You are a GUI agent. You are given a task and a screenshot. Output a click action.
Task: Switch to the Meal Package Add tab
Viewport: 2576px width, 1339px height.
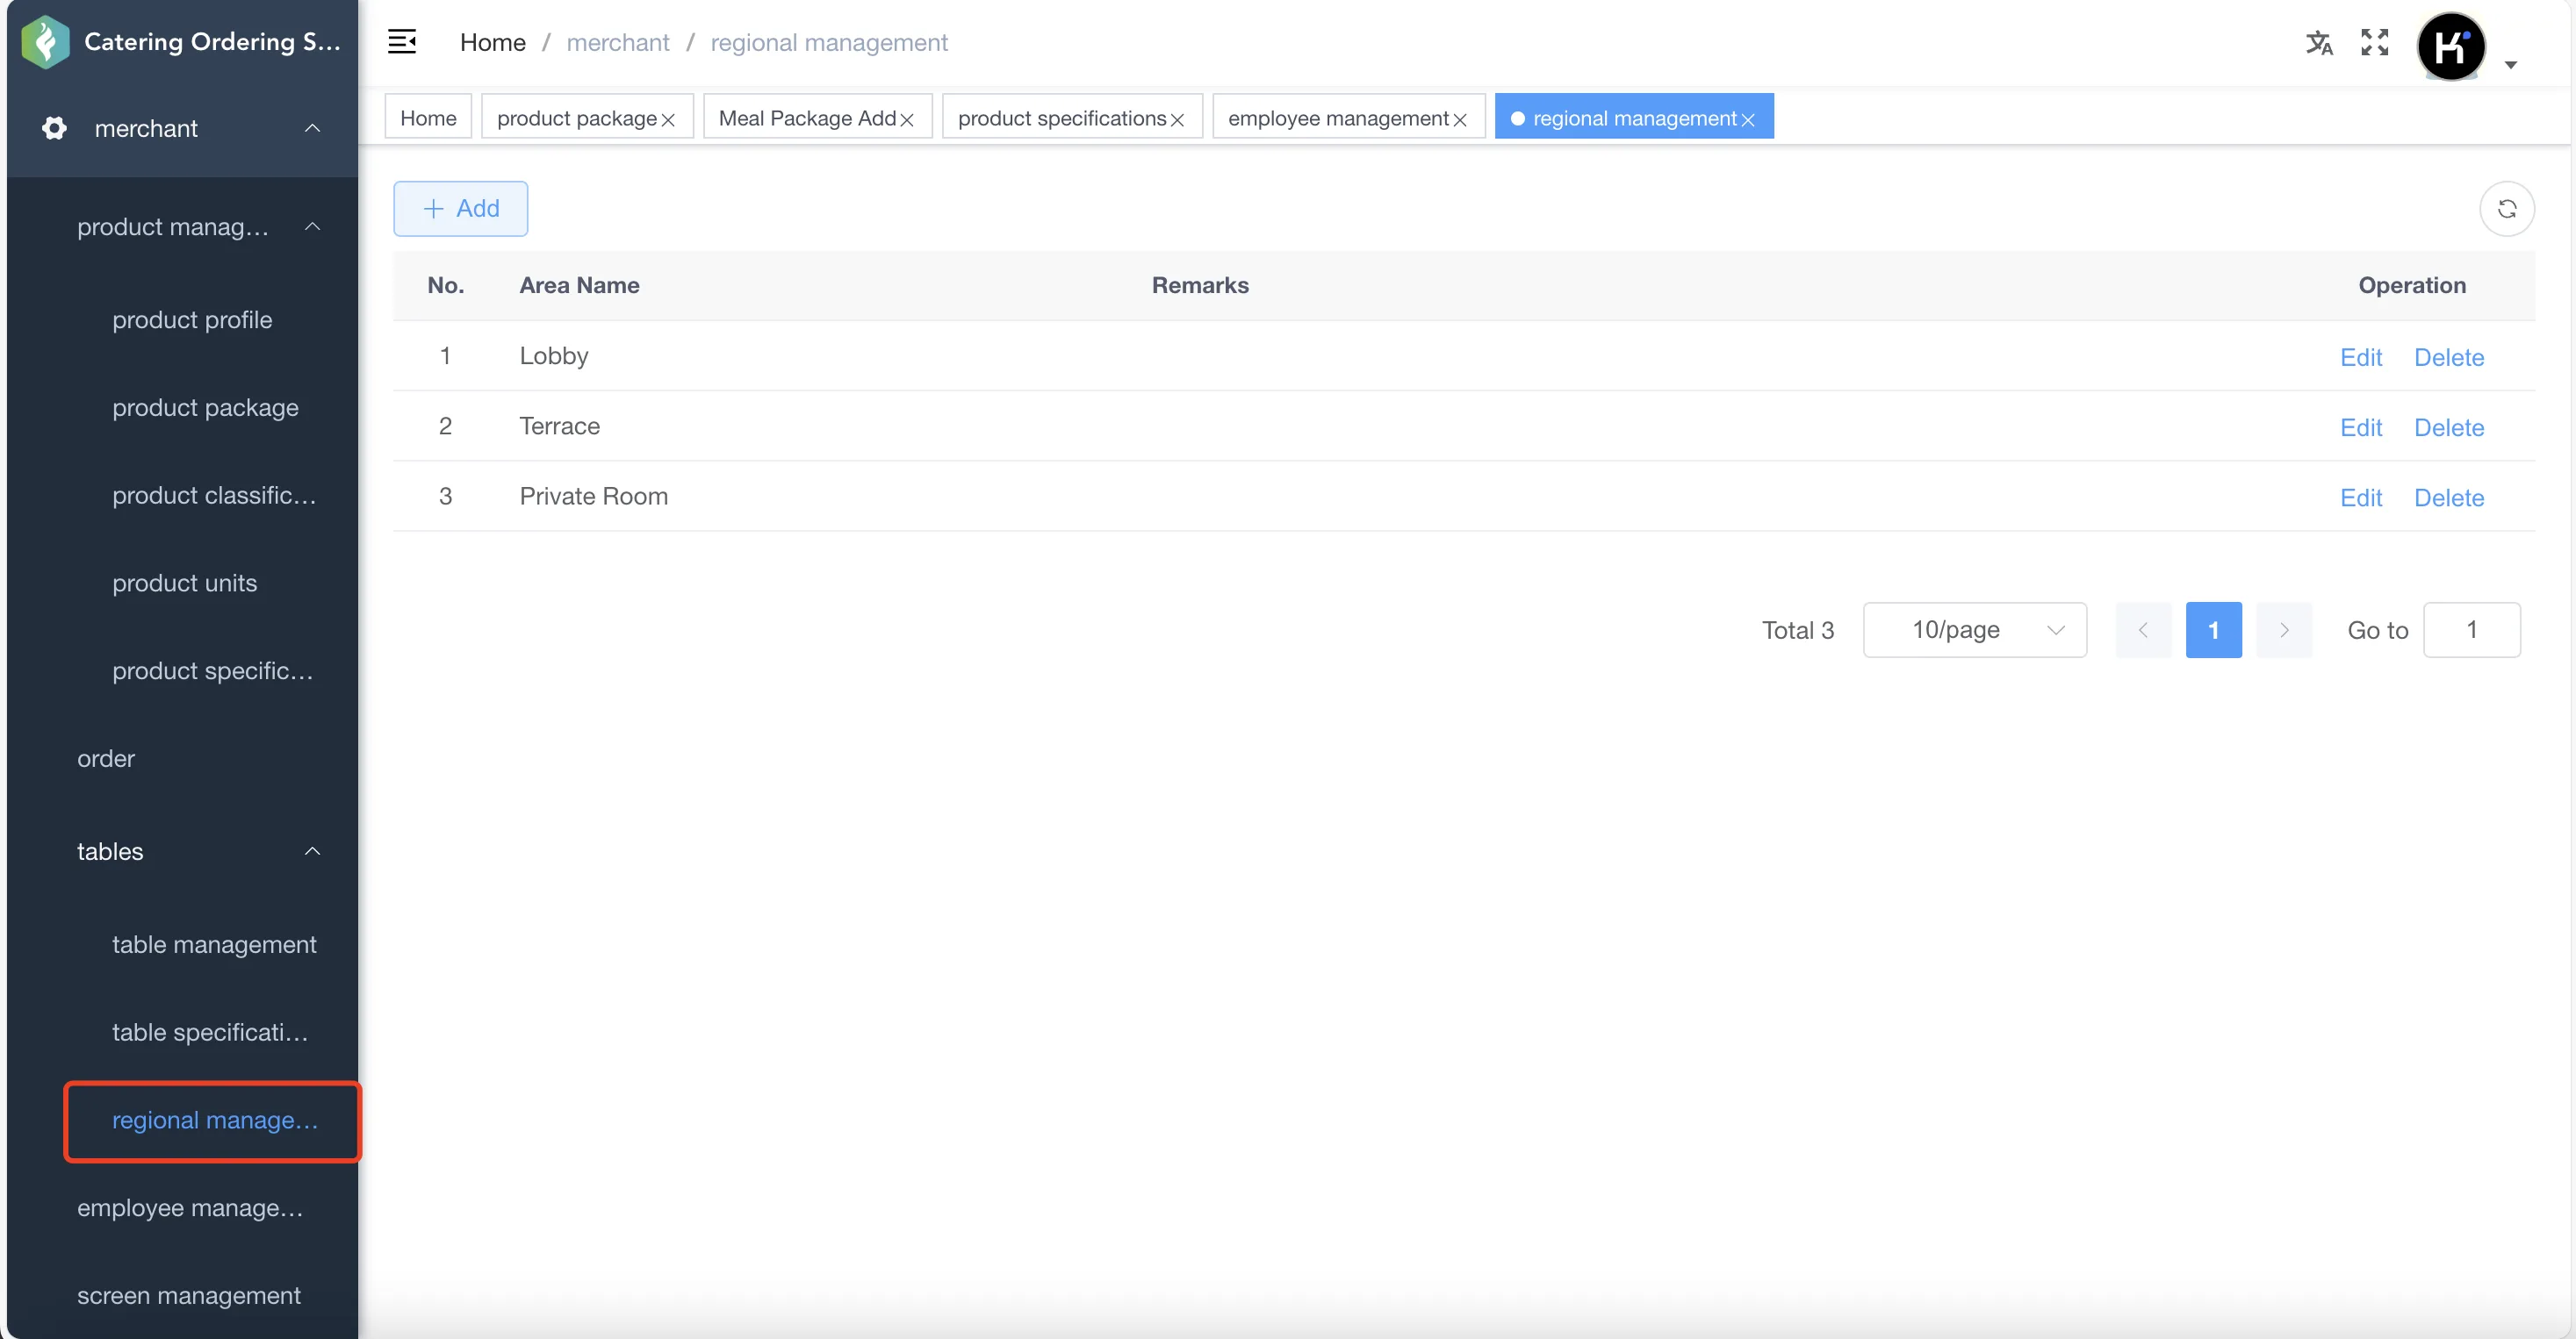tap(806, 118)
